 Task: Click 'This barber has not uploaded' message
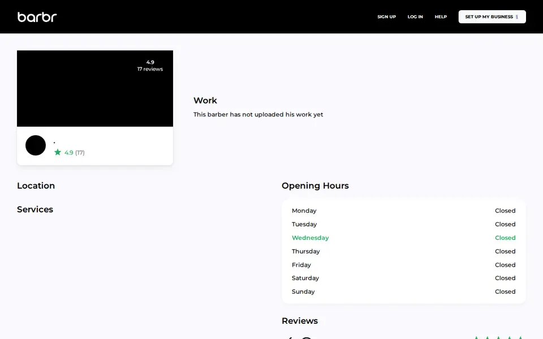(x=258, y=115)
